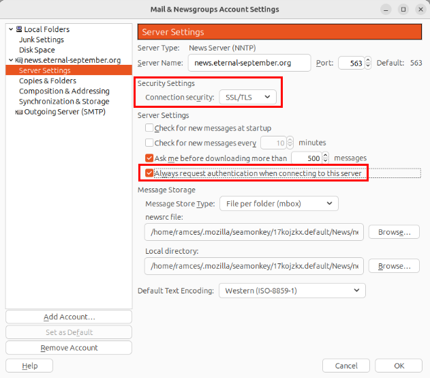
Task: Click the Outgoing Server (SMTP) mail icon
Action: point(19,112)
